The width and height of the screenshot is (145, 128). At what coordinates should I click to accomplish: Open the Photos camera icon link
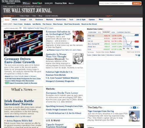point(48,50)
